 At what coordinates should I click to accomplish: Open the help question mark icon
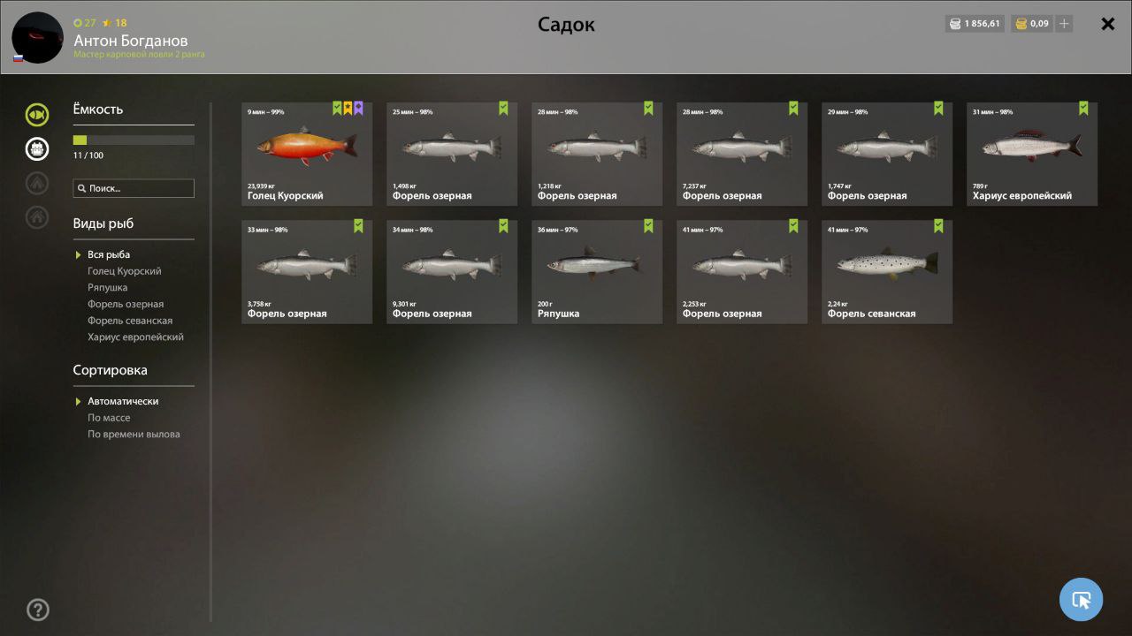tap(38, 609)
